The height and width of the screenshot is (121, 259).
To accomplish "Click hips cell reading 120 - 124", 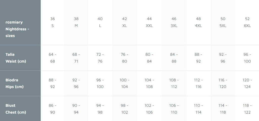I will tap(247, 83).
